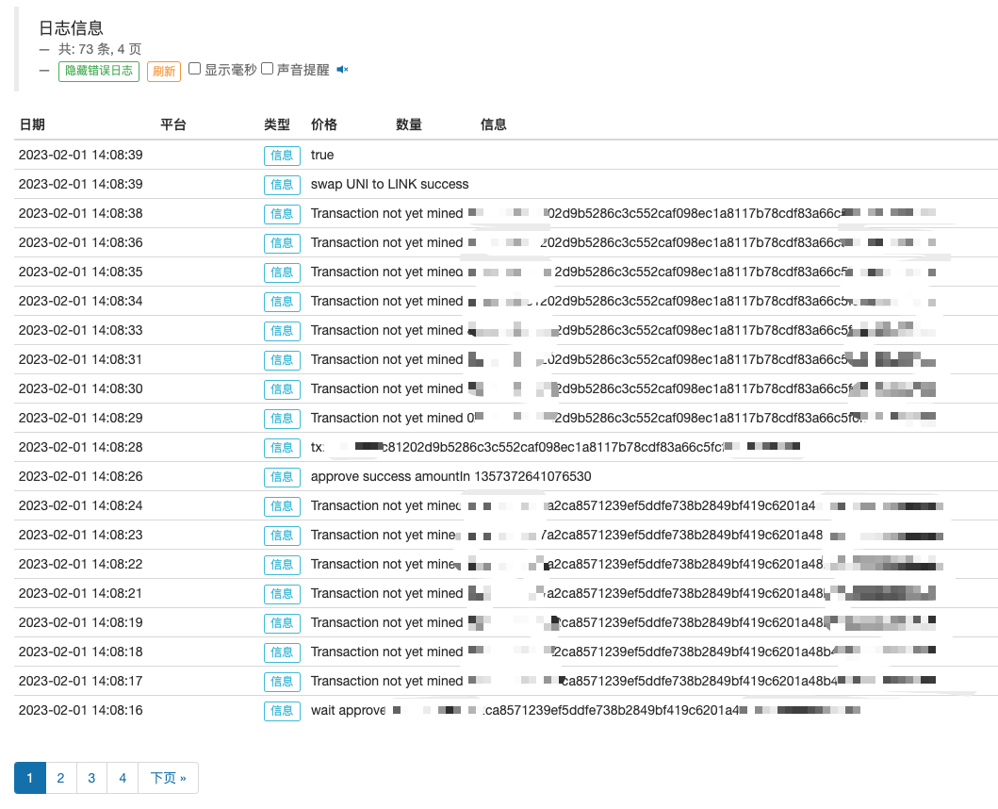Click the 信息 badge on the 14:08:35 log row
Viewport: 998px width, 809px height.
pyautogui.click(x=282, y=272)
